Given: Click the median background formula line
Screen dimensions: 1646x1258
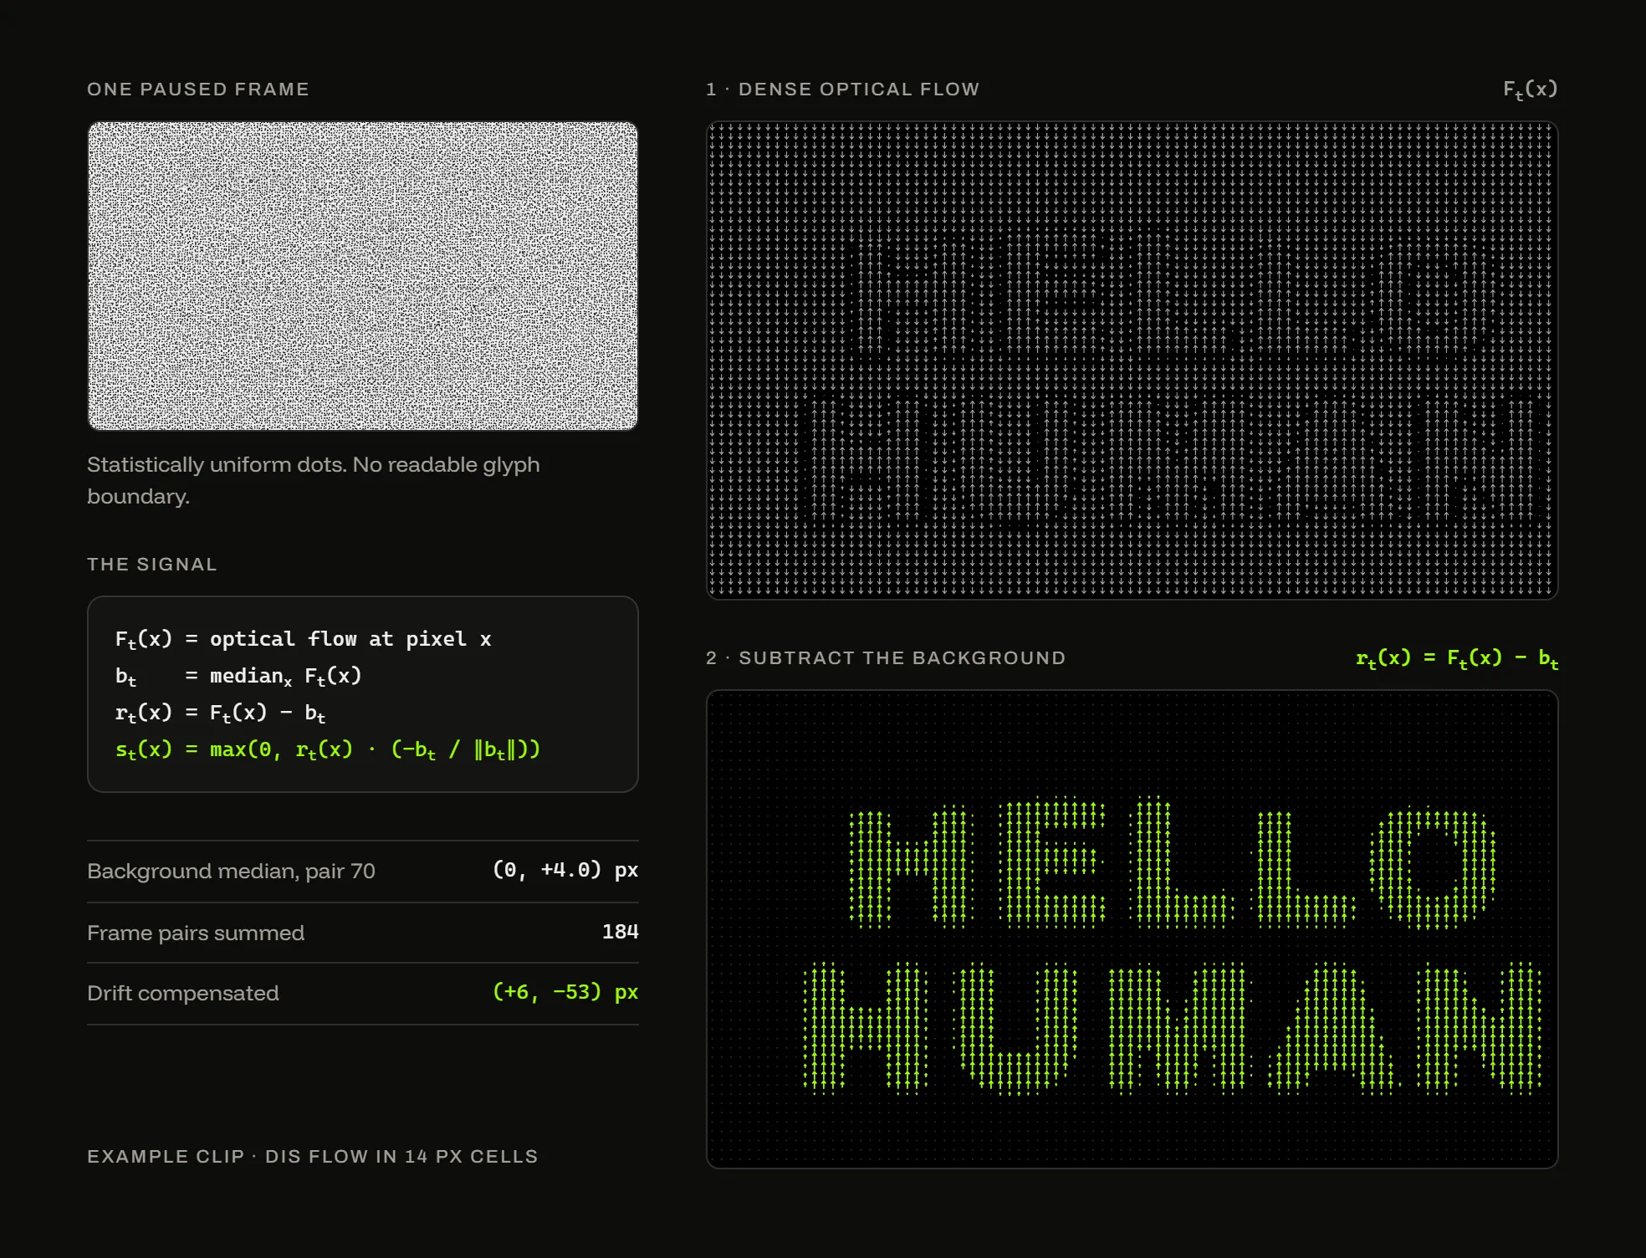Looking at the screenshot, I should 238,677.
